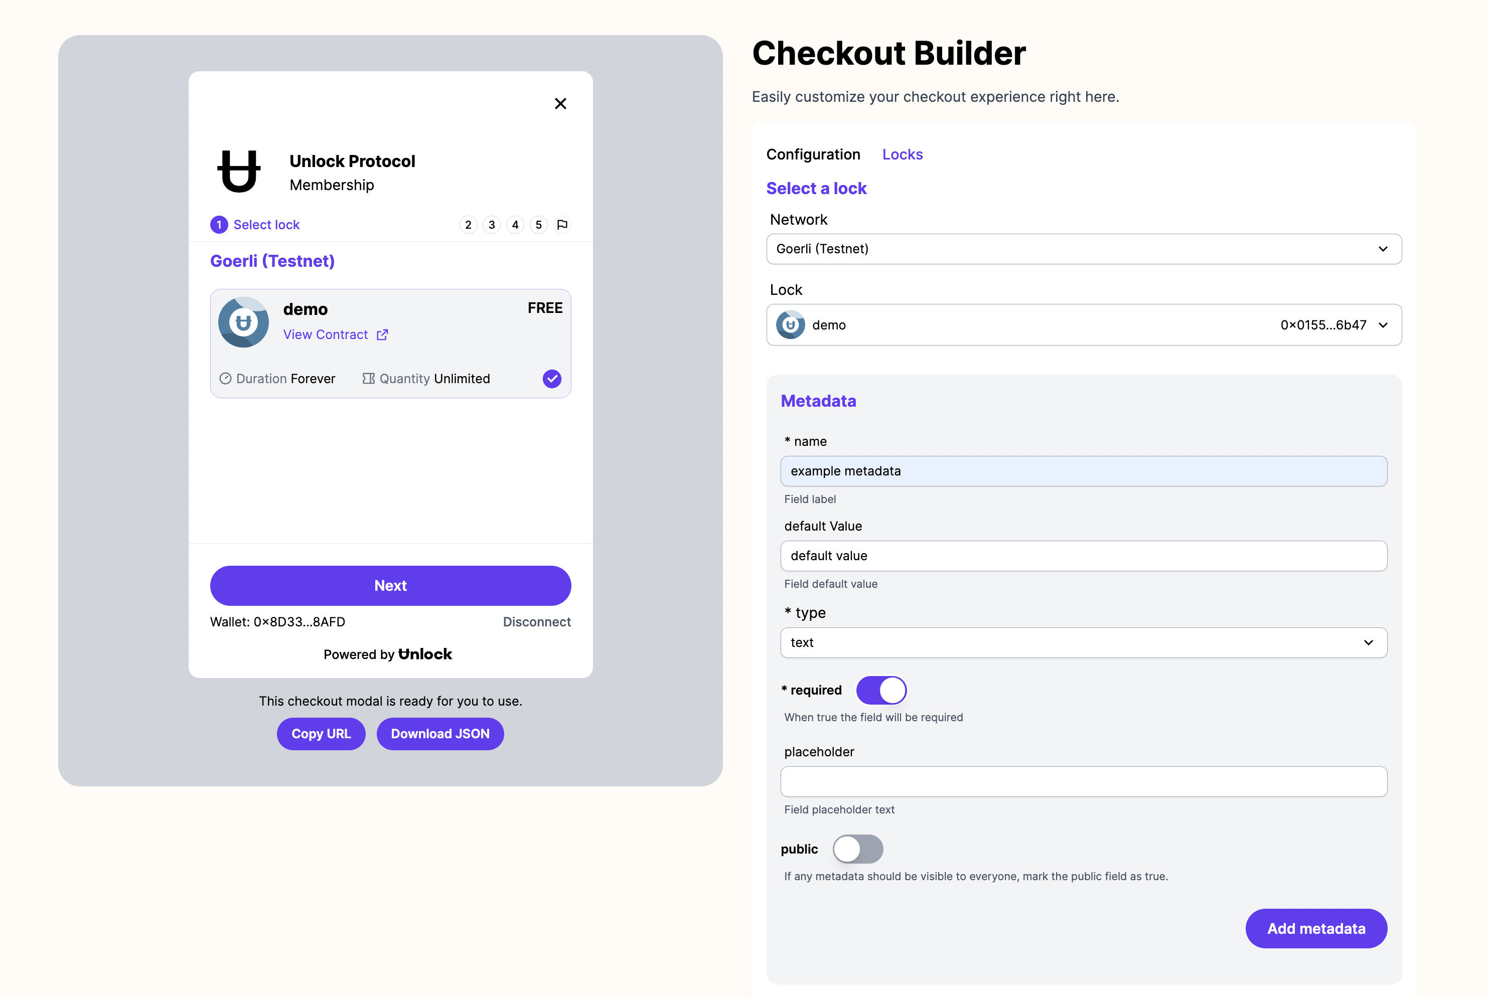Click the quantity icon on demo lock
The image size is (1488, 998).
click(368, 378)
